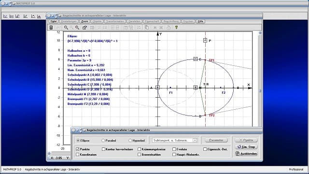This screenshot has height=174, width=309.
Task: Click the second greyed cross delete icon
Action: coord(161,28)
